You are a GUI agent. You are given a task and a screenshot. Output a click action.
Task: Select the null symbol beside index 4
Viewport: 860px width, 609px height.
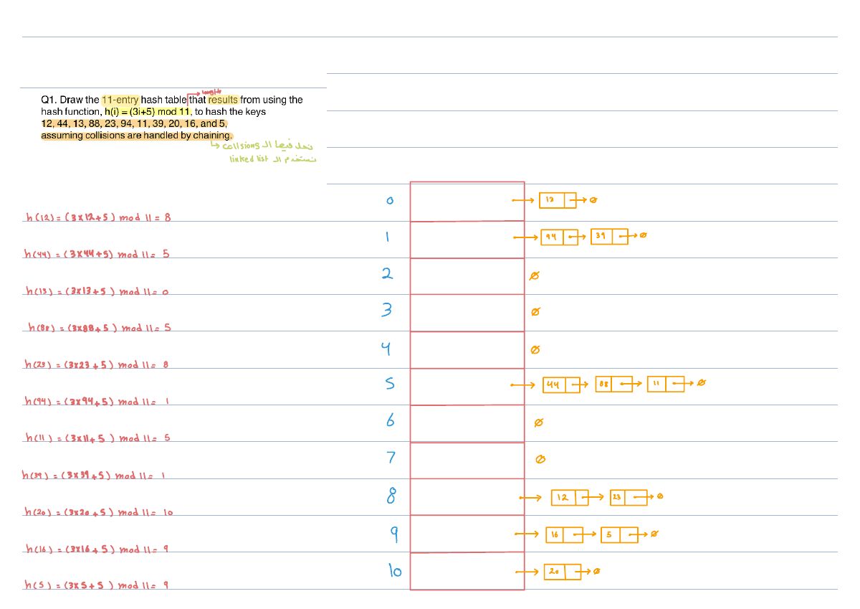point(535,349)
